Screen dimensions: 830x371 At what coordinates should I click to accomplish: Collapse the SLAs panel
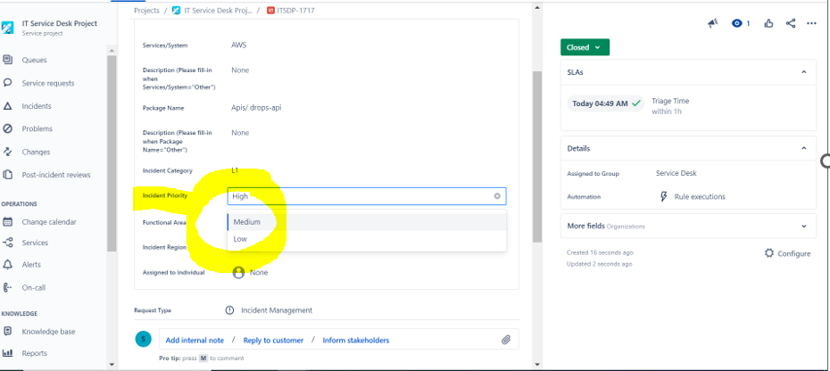tap(804, 72)
